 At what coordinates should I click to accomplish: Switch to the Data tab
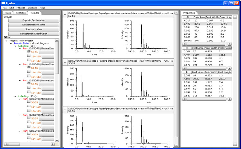pyautogui.click(x=8, y=13)
